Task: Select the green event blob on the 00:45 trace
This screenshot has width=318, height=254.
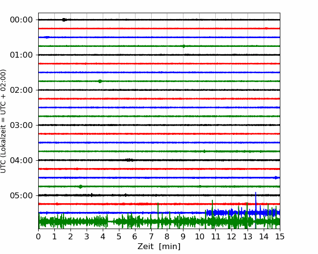Action: pos(184,46)
